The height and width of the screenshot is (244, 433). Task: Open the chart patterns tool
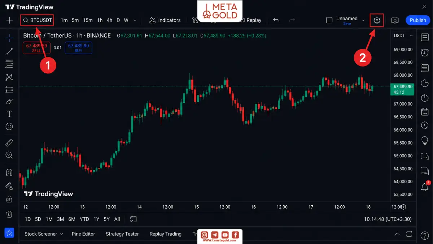click(x=9, y=77)
